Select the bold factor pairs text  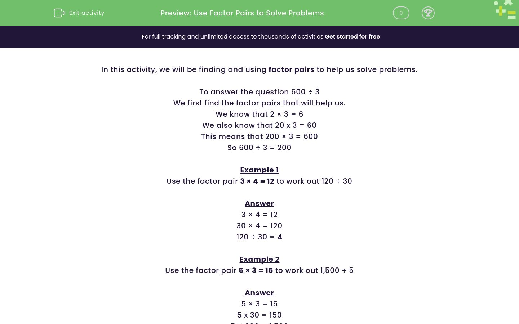coord(291,69)
